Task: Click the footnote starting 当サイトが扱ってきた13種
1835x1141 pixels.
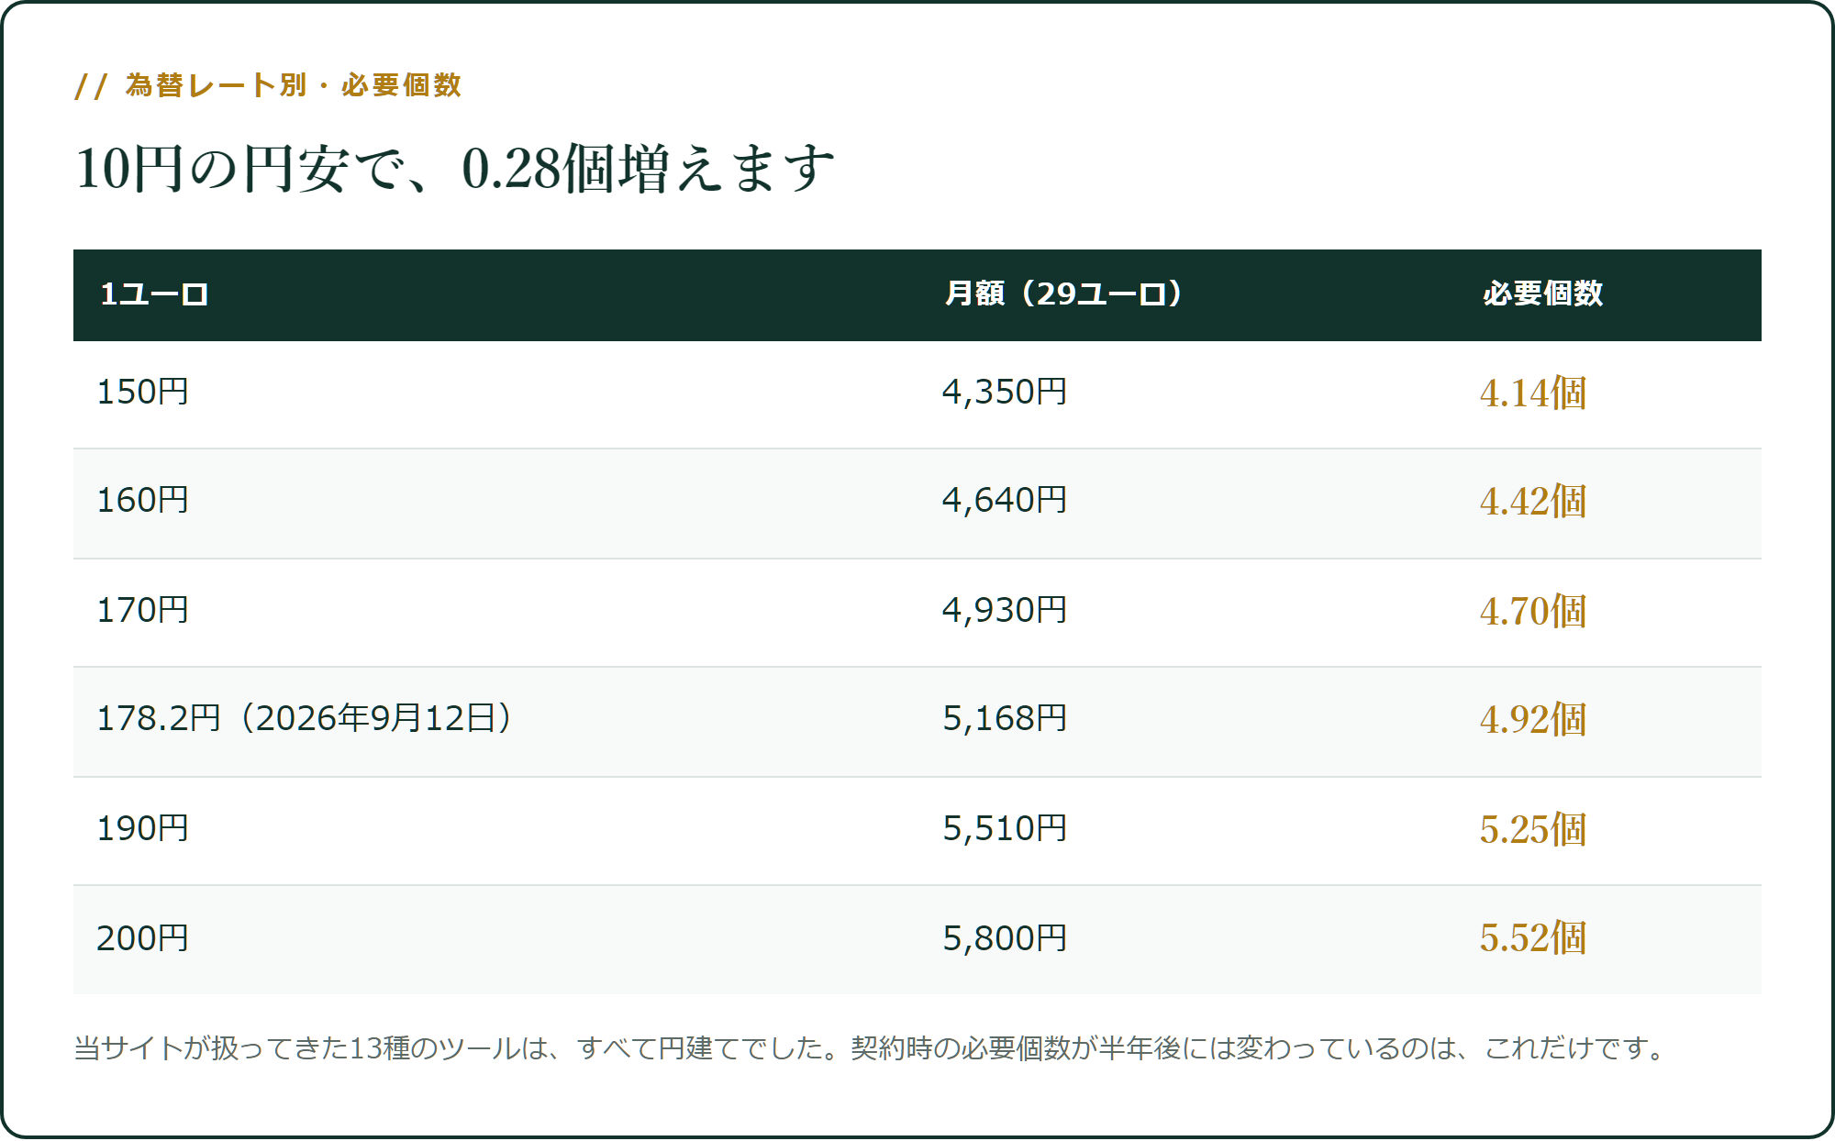Action: pyautogui.click(x=870, y=1047)
